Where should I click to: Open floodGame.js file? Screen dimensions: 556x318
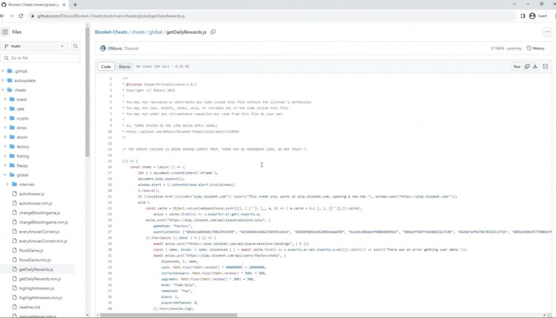tap(31, 250)
